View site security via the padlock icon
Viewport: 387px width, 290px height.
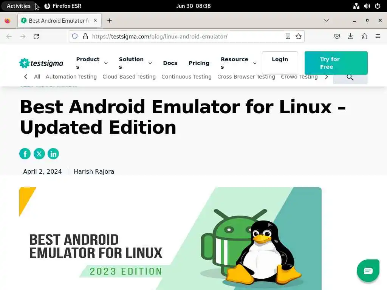click(85, 37)
